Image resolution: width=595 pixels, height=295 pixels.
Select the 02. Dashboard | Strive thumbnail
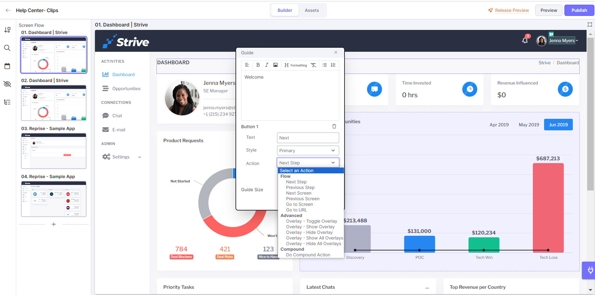coord(54,103)
